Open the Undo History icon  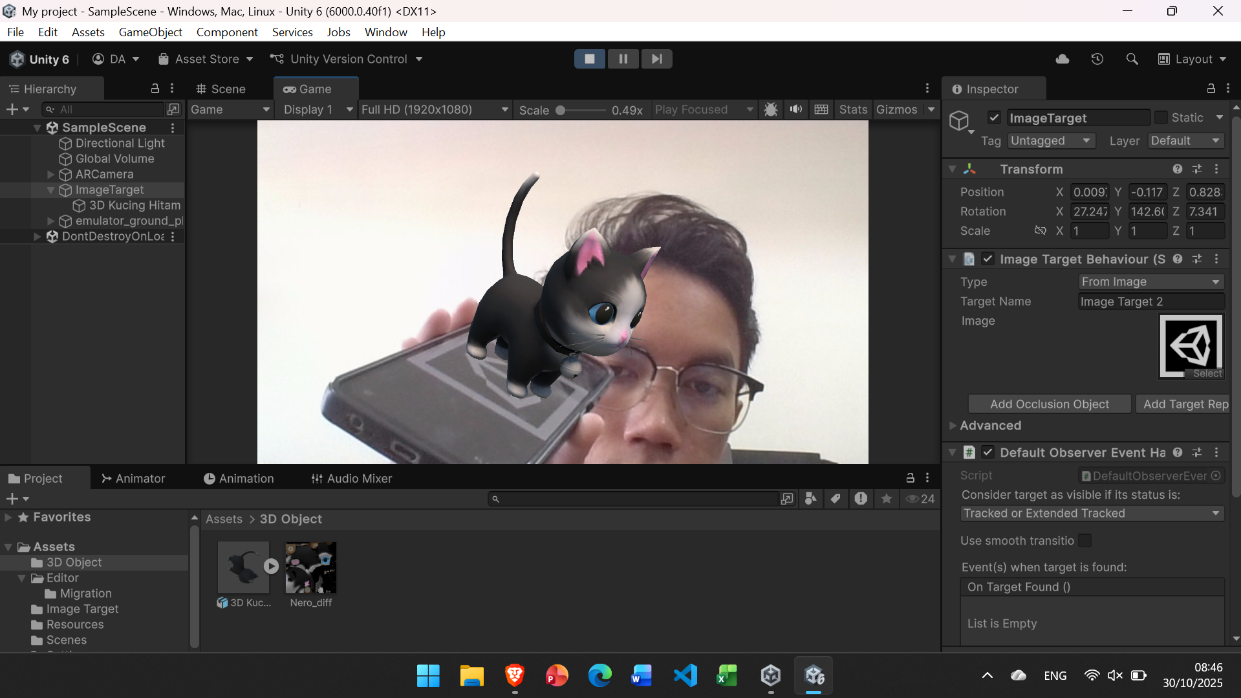pyautogui.click(x=1097, y=59)
